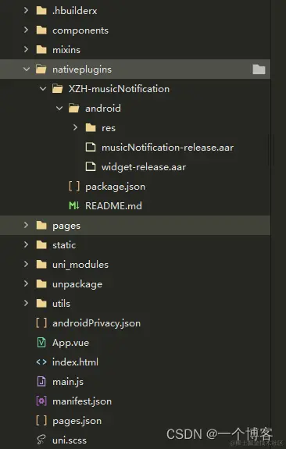Expand the components folder chevron
This screenshot has width=286, height=449.
click(26, 30)
